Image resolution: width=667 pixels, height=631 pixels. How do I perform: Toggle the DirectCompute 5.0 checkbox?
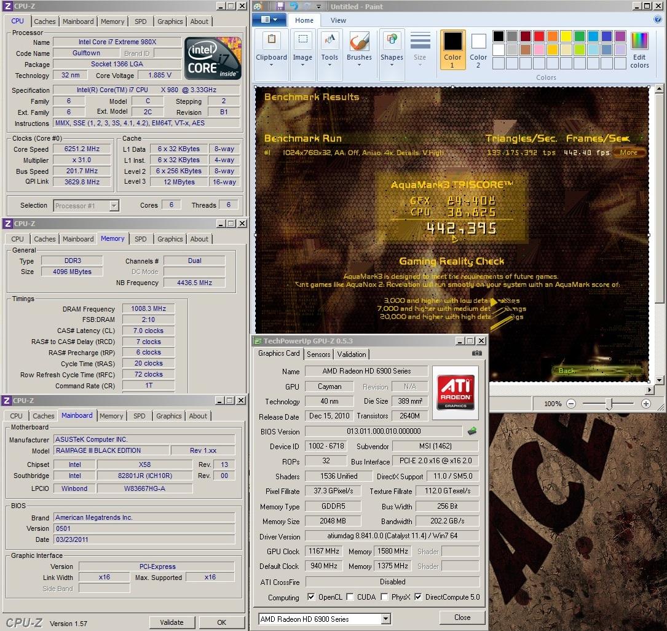(x=418, y=597)
